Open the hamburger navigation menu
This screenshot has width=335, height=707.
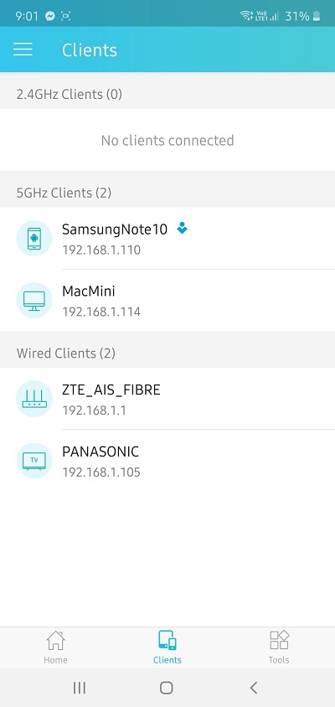click(x=23, y=49)
